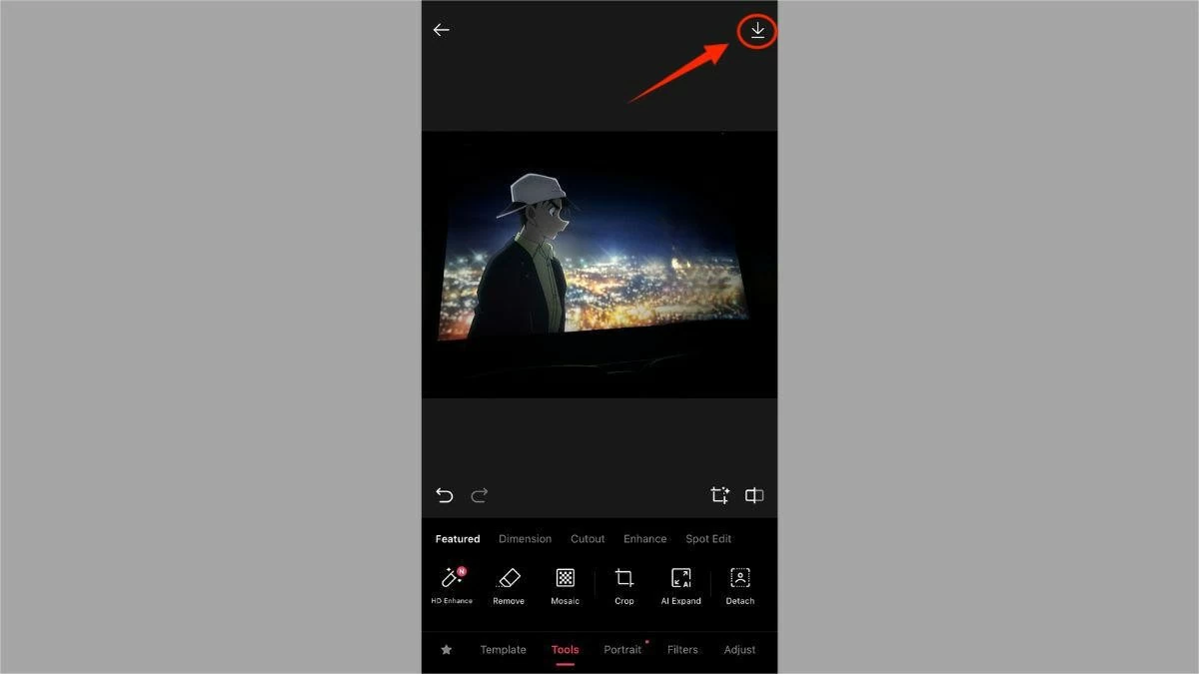1199x674 pixels.
Task: Undo the last edit
Action: [x=445, y=495]
